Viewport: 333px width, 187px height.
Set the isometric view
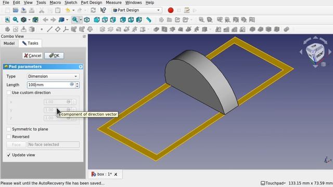pyautogui.click(x=87, y=20)
